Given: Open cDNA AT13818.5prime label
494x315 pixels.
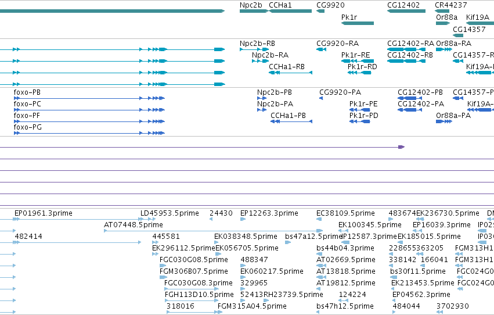Looking at the screenshot, I should pyautogui.click(x=346, y=272).
